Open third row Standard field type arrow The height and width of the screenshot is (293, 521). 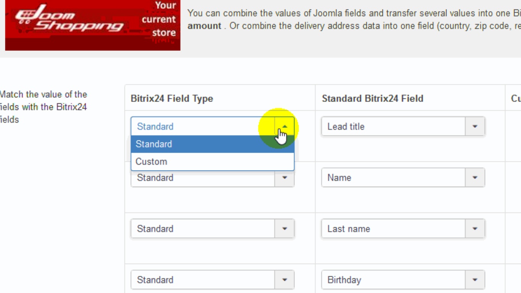tap(284, 229)
